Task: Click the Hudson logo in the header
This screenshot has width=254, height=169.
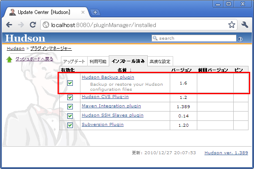Action: click(x=25, y=38)
